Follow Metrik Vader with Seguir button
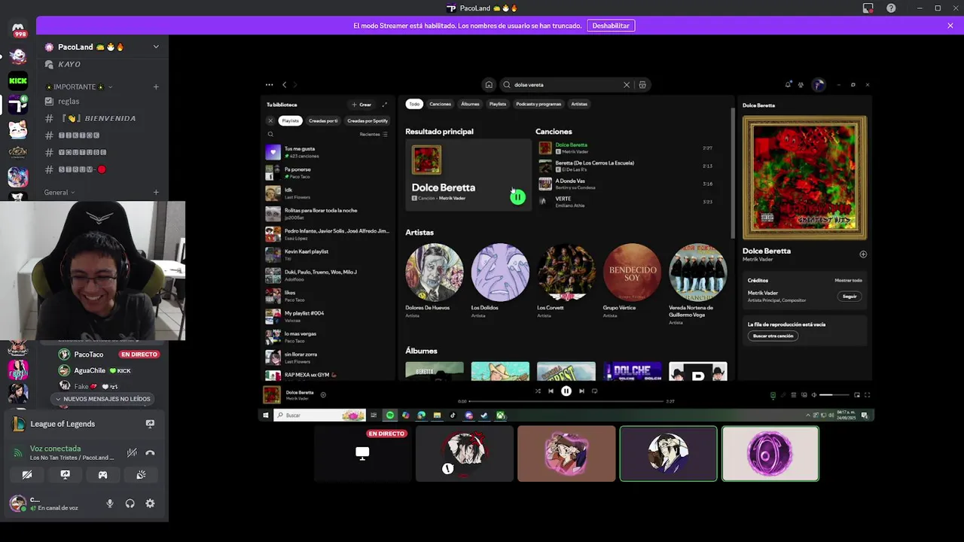The width and height of the screenshot is (964, 542). tap(850, 297)
